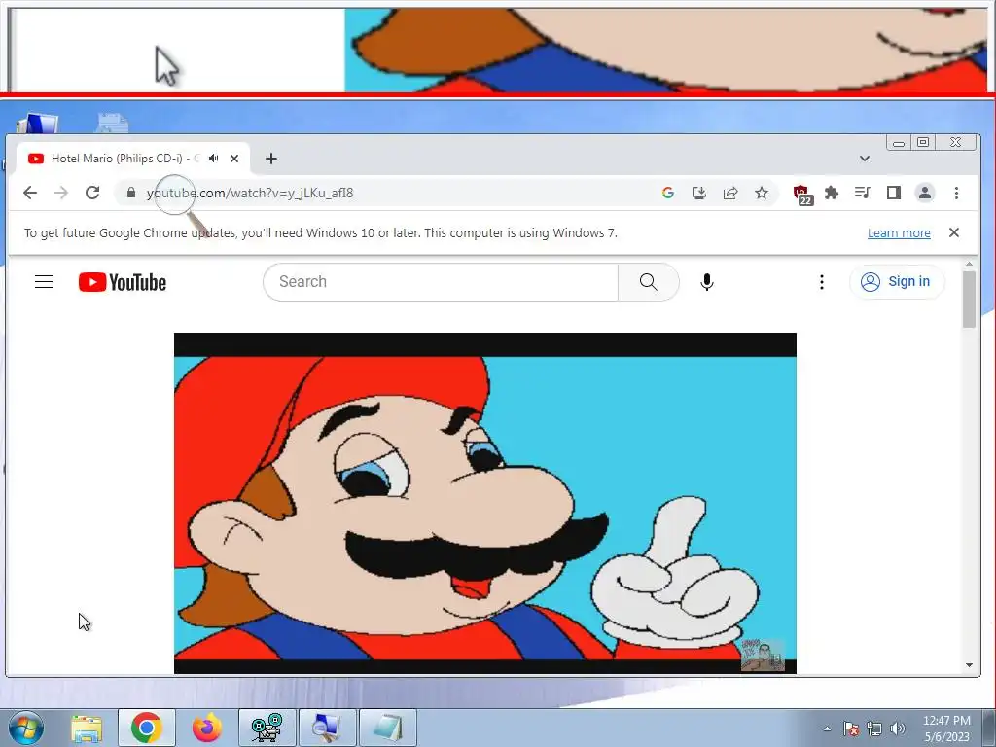Click the forward navigation arrow
The image size is (996, 747).
click(61, 193)
